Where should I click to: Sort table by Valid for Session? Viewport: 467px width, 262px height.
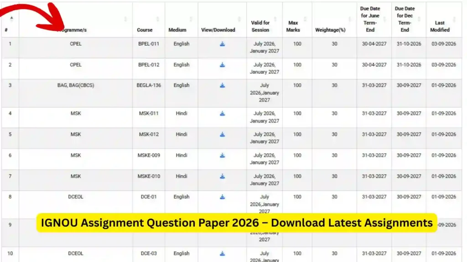pyautogui.click(x=264, y=20)
